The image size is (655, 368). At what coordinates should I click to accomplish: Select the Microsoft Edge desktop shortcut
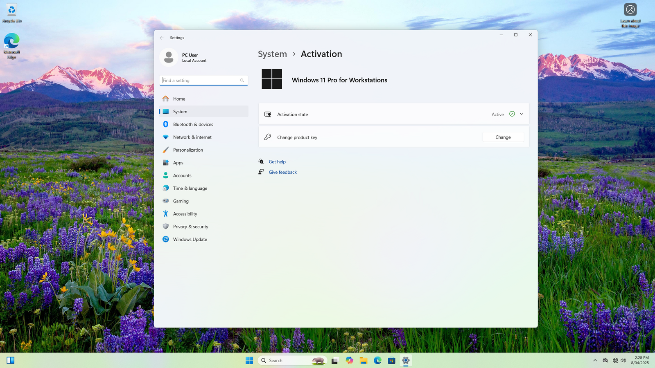click(x=12, y=46)
